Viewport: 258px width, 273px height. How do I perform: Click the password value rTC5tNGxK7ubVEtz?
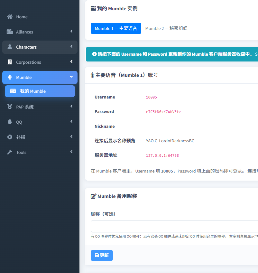163,112
